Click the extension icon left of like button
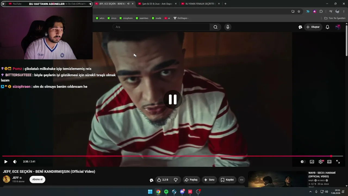This screenshot has width=348, height=196. 151,180
